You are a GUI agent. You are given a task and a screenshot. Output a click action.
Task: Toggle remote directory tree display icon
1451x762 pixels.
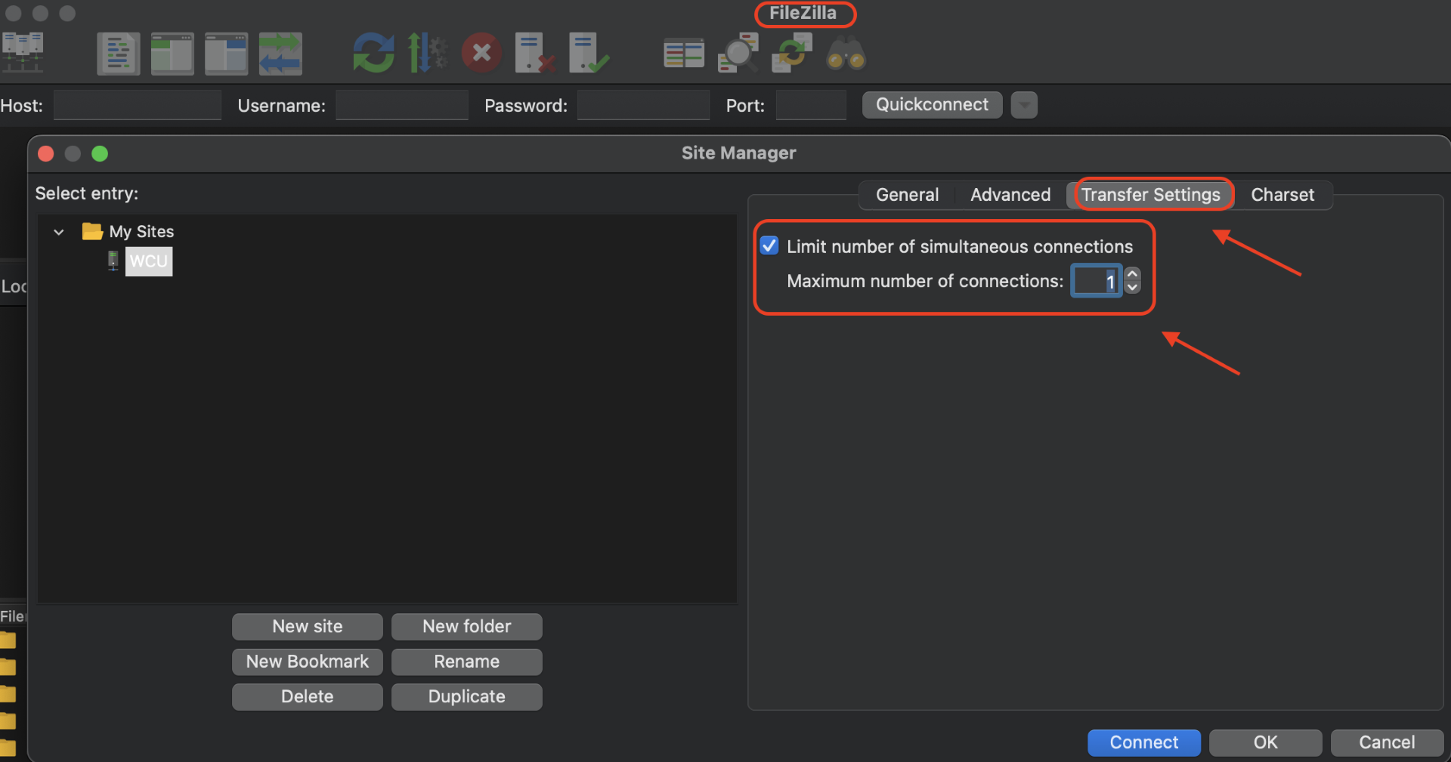point(226,54)
